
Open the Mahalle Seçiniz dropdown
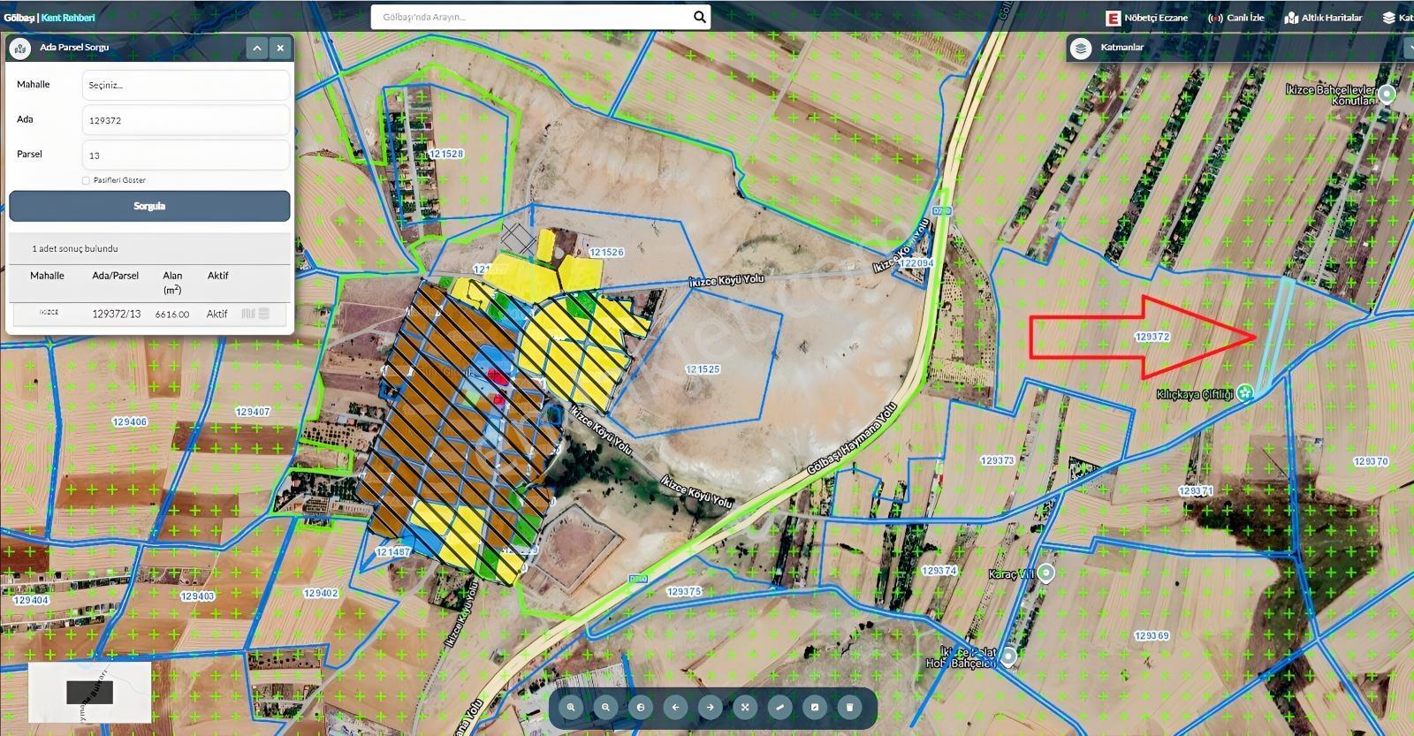click(186, 85)
